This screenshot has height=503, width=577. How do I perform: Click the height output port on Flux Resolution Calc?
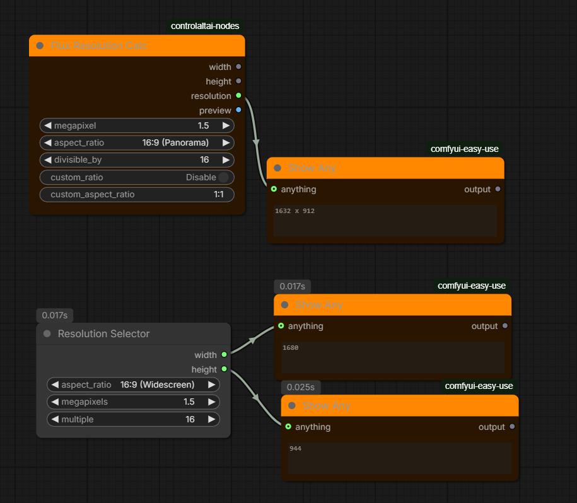238,81
